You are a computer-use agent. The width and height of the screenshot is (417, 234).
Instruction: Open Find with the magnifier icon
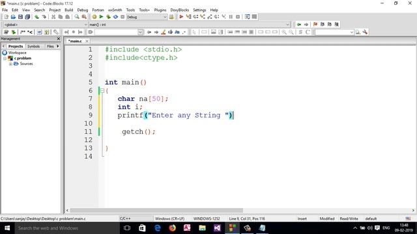[x=77, y=17]
